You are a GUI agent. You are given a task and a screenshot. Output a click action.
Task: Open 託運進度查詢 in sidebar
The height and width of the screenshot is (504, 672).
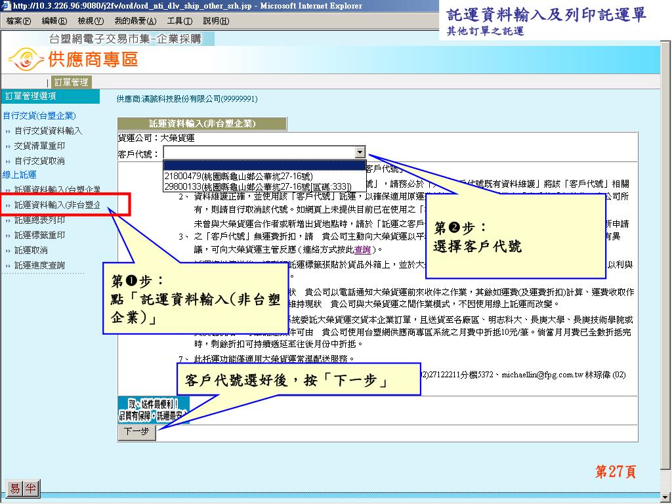[x=39, y=265]
